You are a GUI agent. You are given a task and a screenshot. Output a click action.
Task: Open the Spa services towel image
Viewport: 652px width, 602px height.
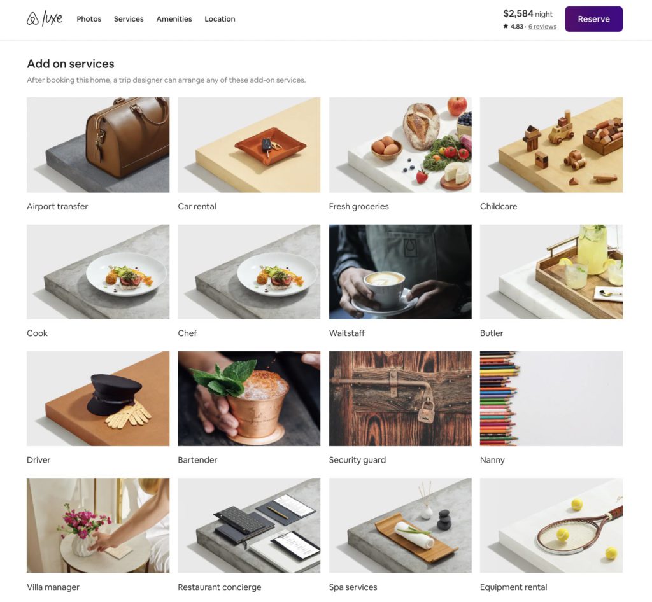pyautogui.click(x=400, y=526)
